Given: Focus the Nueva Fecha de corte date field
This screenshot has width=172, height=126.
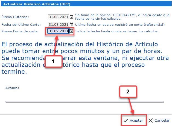Looking at the screenshot, I should (x=59, y=31).
